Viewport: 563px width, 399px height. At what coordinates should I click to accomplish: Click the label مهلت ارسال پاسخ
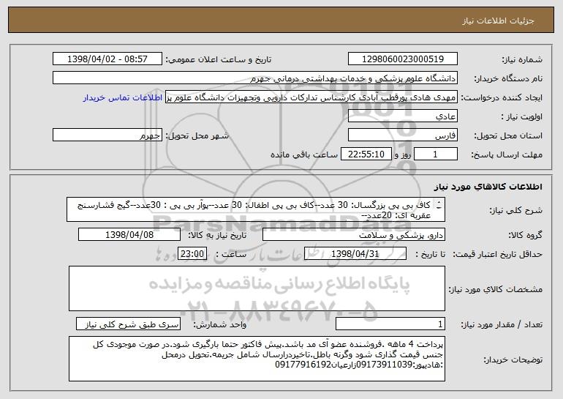(507, 155)
